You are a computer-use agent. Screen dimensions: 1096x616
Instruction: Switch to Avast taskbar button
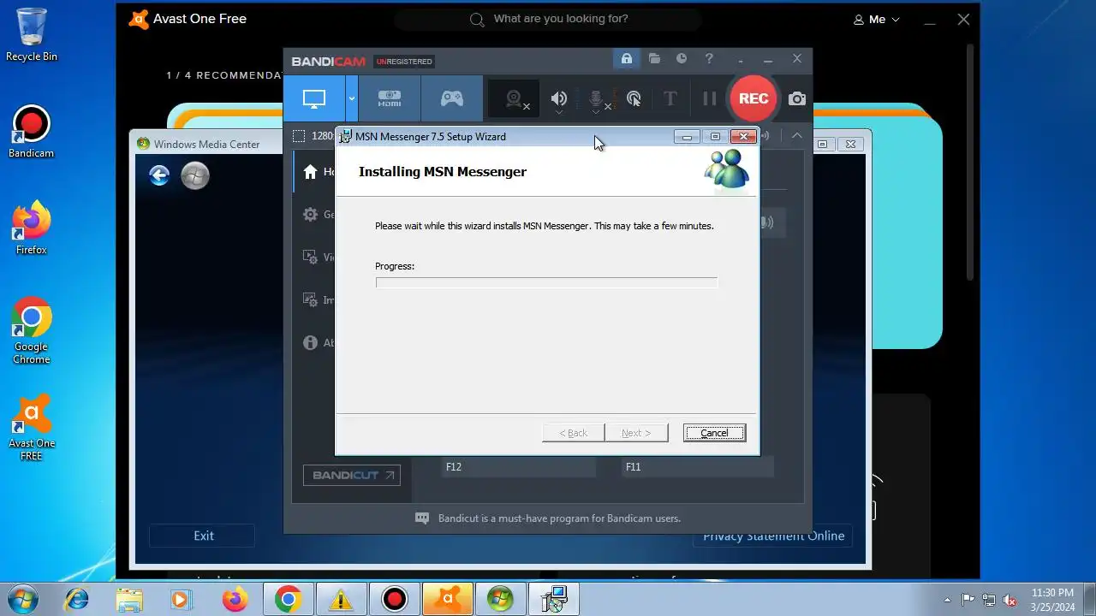click(x=447, y=600)
